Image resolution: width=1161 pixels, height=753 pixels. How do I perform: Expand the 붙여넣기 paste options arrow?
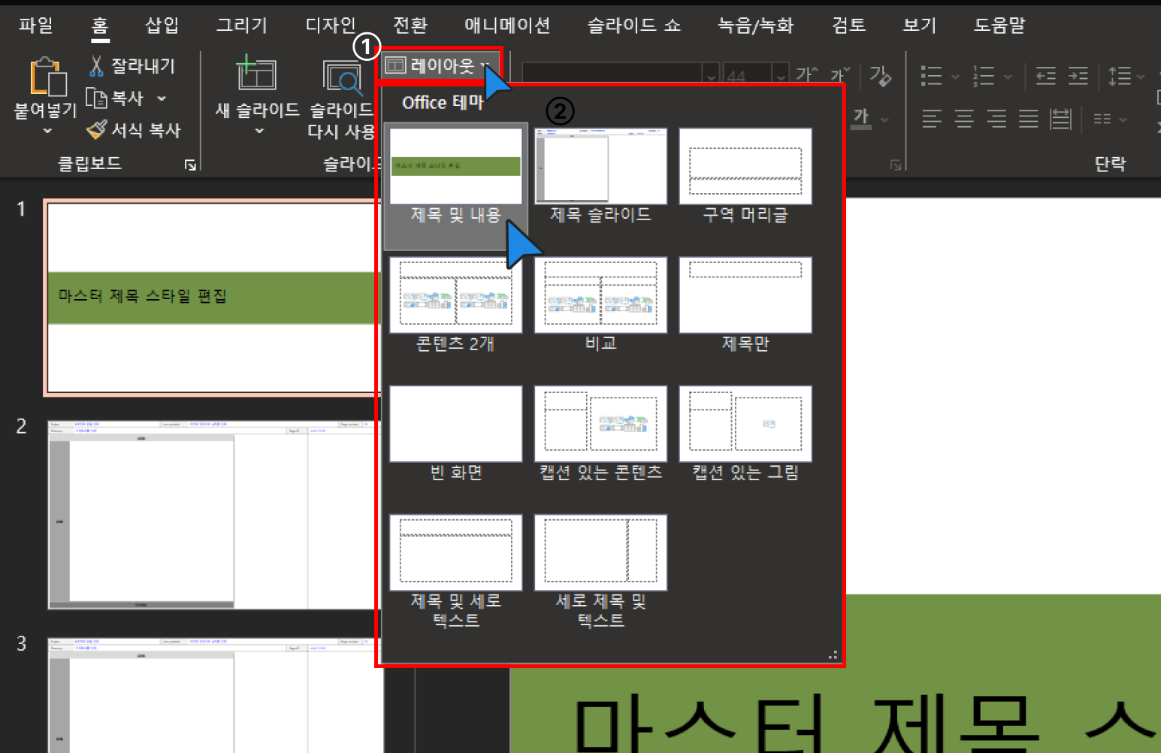(x=47, y=131)
